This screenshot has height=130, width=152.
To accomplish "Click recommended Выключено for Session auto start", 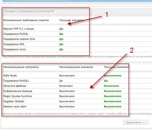I will pyautogui.click(x=67, y=106).
